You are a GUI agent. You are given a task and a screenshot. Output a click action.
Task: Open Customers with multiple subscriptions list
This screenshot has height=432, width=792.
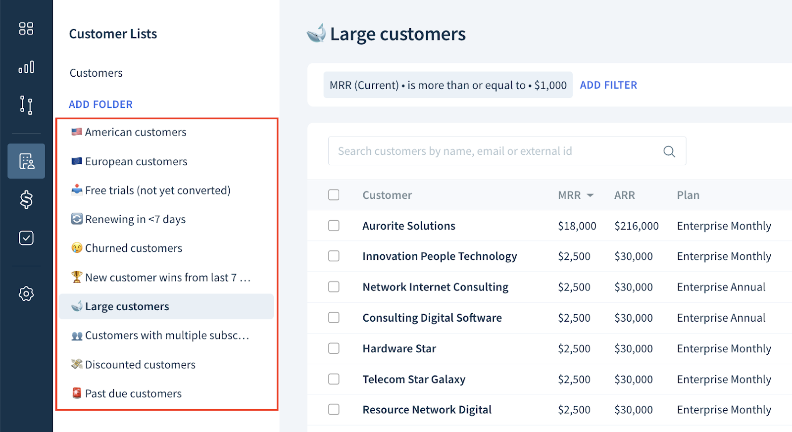(166, 336)
